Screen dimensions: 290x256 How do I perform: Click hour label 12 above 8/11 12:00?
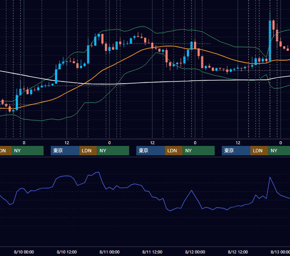152,143
